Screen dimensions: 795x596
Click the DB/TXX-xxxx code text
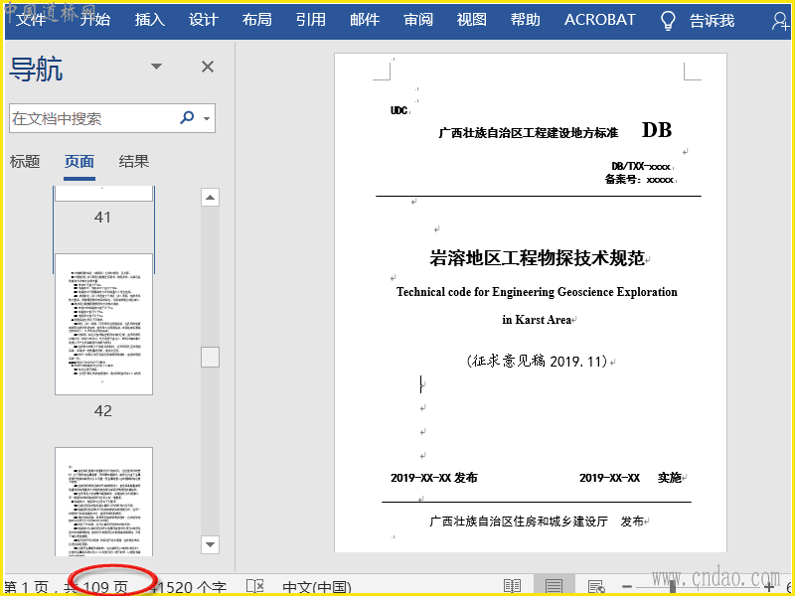point(641,166)
